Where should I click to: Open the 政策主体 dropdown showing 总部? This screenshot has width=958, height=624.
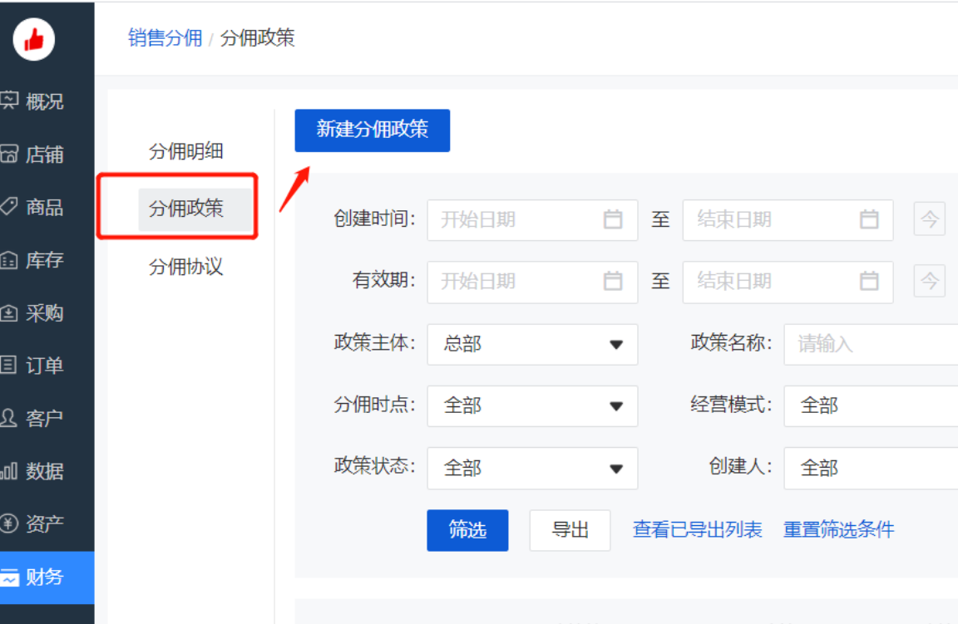(x=532, y=344)
